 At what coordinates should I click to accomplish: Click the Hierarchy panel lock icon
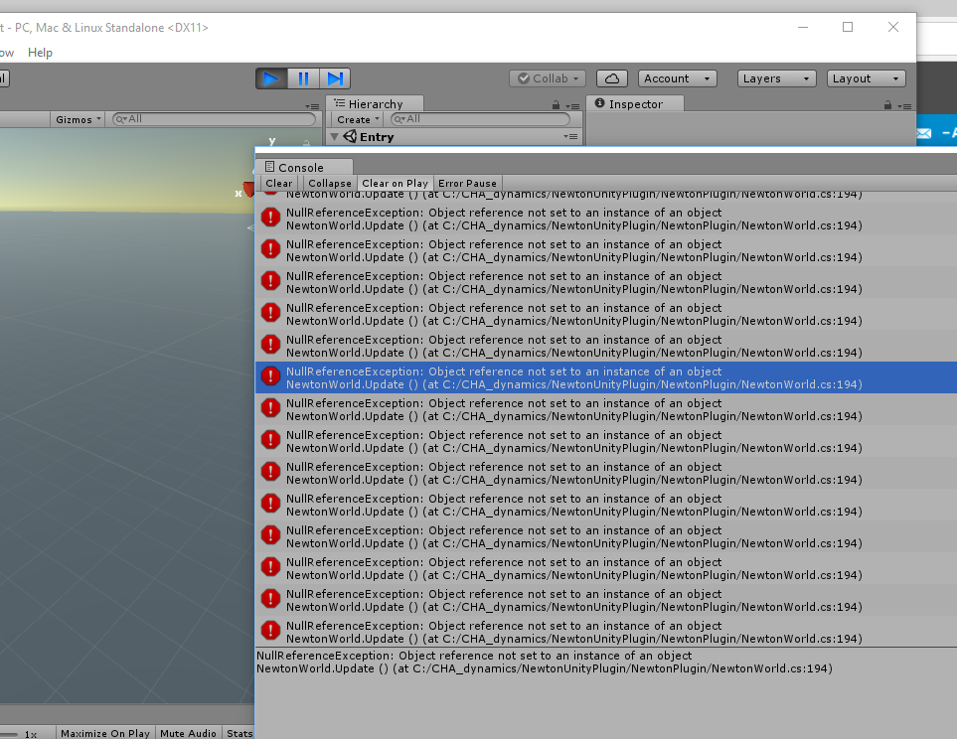coord(556,105)
